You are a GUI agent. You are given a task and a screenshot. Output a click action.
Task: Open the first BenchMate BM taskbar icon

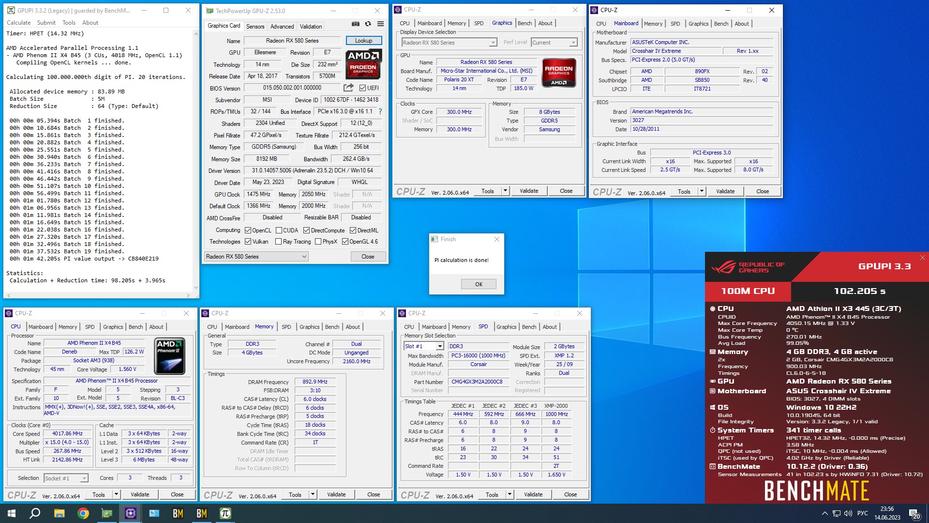coord(178,513)
